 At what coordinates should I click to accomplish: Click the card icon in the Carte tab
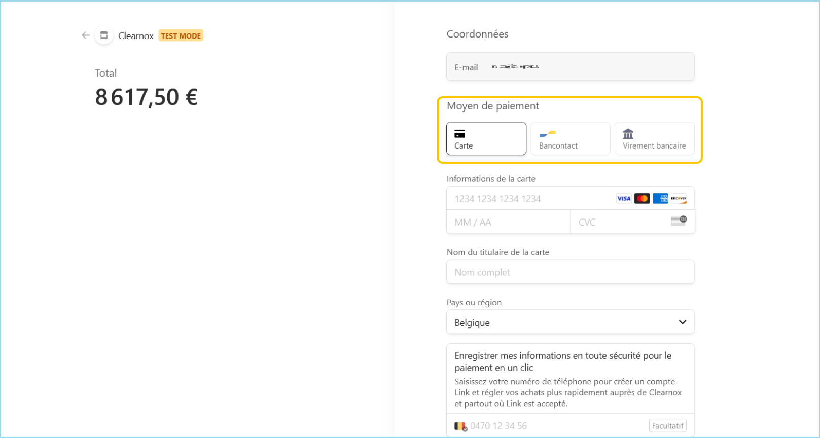[460, 134]
